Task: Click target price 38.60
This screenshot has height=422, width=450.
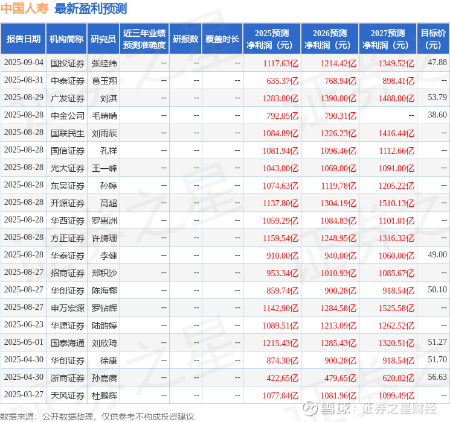Action: coord(437,115)
